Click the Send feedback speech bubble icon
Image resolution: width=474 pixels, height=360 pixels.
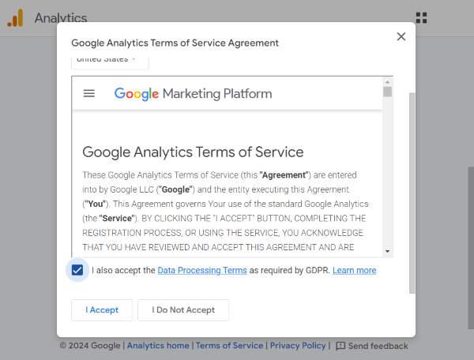[x=340, y=346]
